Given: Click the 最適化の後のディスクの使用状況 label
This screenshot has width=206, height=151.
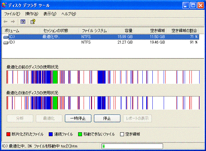Looking at the screenshot, I should tap(33, 93).
